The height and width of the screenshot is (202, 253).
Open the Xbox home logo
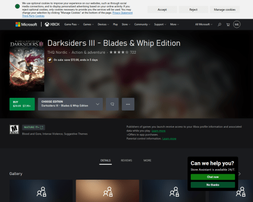(x=52, y=24)
